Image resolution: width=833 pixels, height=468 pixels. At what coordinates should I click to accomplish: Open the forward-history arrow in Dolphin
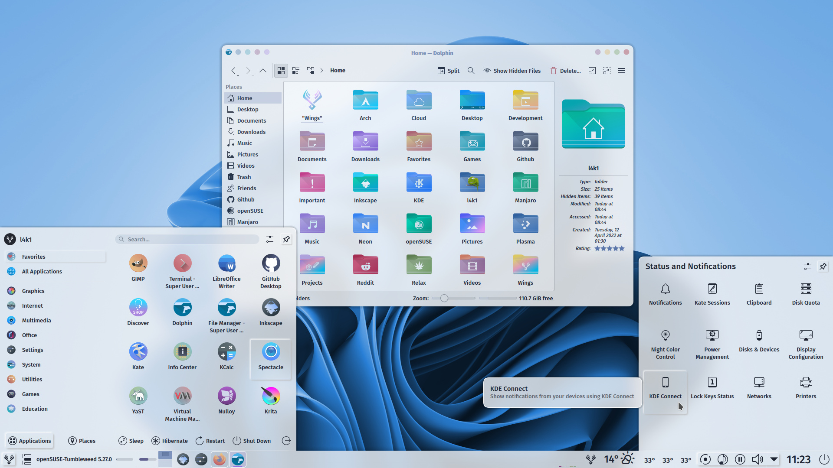point(249,71)
